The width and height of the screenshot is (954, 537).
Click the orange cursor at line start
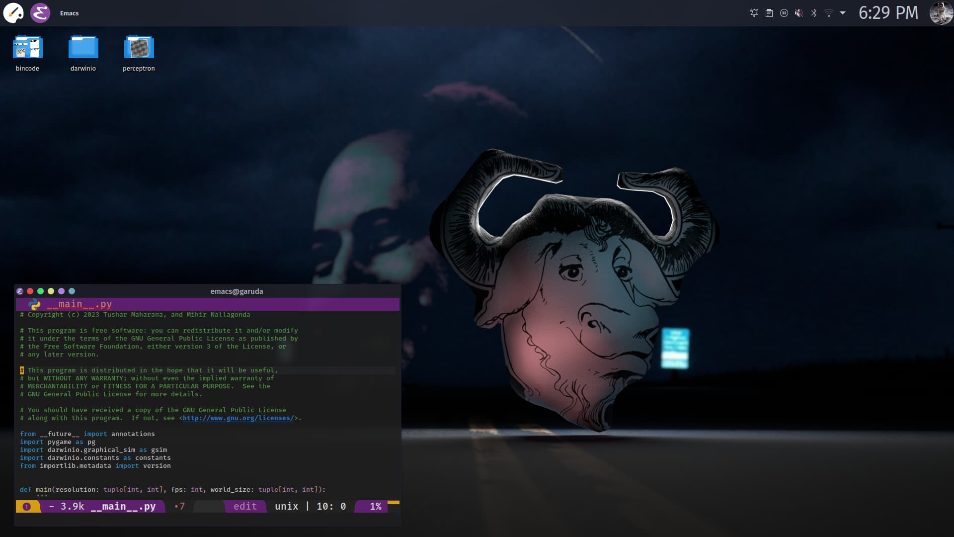22,370
